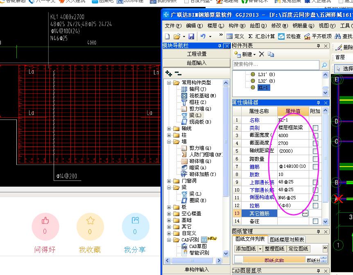Screen dimensions: 353x275
Task: Click the 绘图输入 button
Action: tap(197, 63)
